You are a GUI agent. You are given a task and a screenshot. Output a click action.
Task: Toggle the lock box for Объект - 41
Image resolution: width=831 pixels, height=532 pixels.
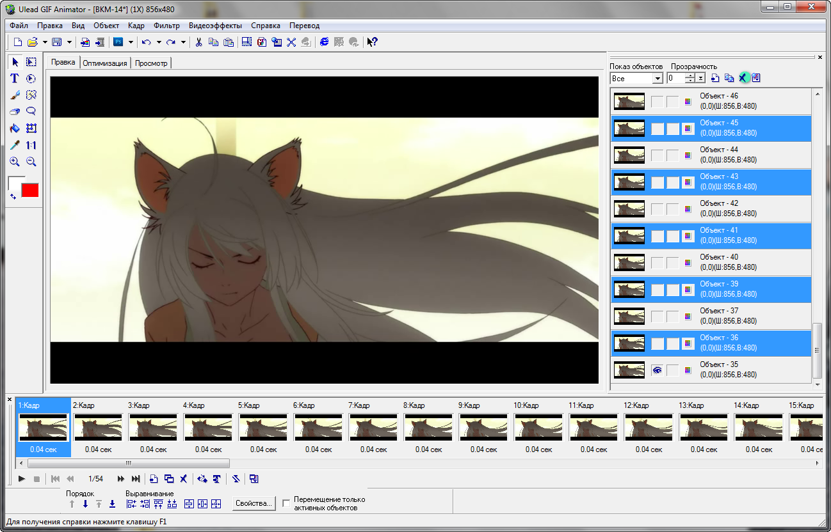click(x=672, y=236)
